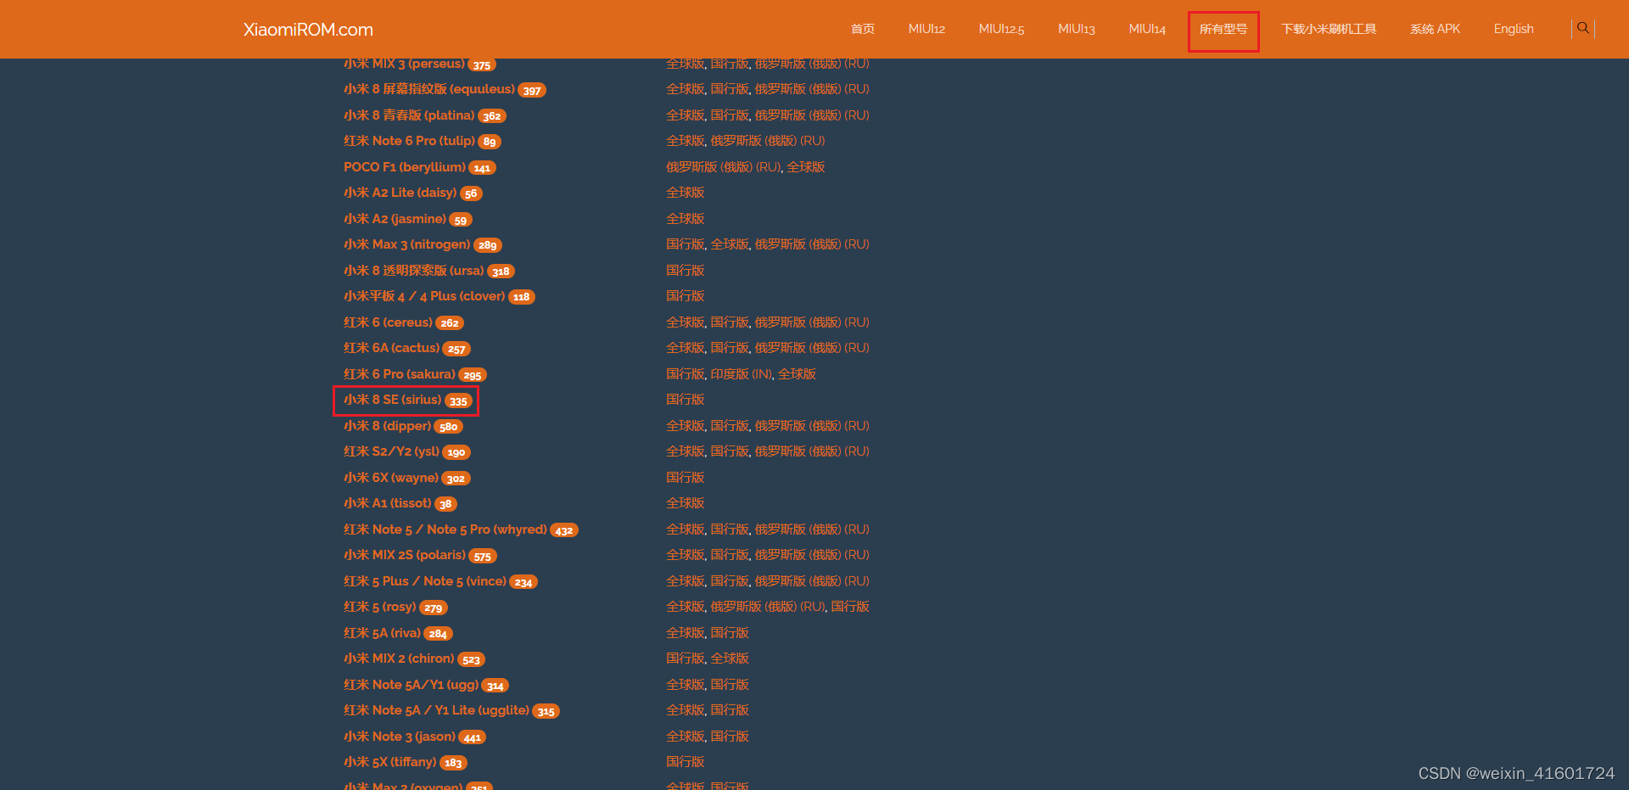
Task: Click 印度版 (IN) in sakura row
Action: click(742, 374)
